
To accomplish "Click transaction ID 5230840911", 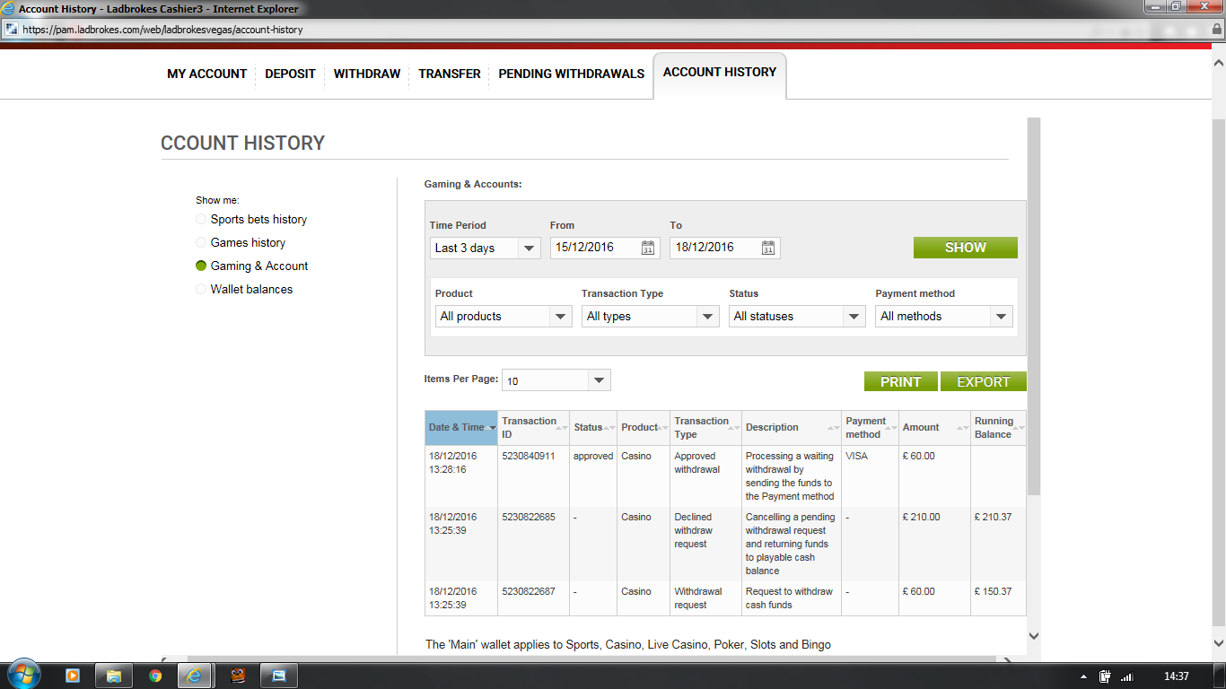I will 529,456.
